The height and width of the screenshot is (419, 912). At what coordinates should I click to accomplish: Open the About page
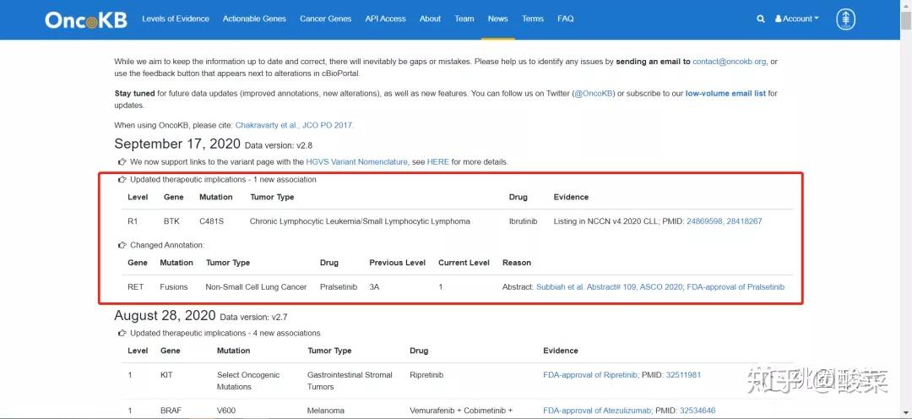coord(431,19)
